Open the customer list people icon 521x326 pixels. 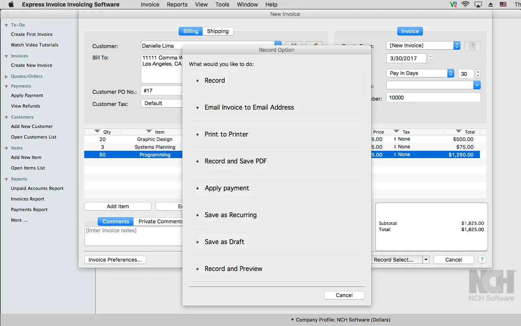[x=294, y=44]
